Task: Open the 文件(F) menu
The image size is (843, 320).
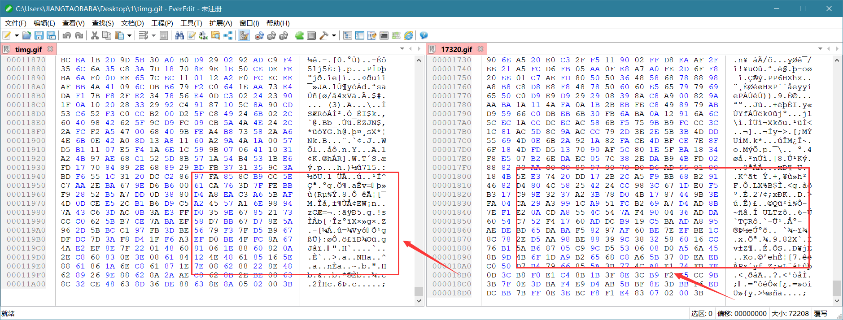Action: coord(16,23)
